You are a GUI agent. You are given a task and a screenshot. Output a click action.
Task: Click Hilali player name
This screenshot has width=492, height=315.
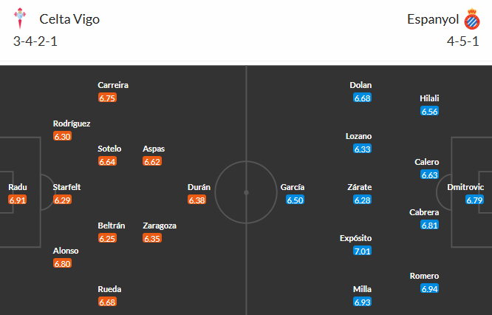tap(429, 98)
